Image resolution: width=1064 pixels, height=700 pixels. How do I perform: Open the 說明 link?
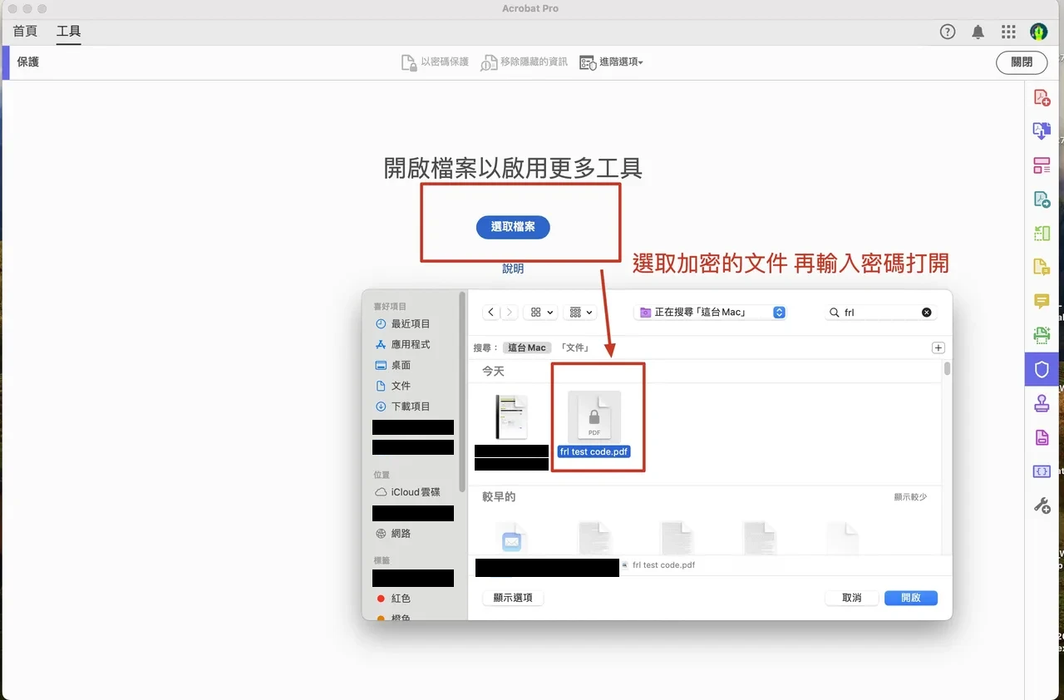point(513,269)
